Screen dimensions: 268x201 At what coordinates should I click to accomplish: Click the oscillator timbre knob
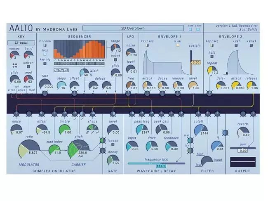coord(65,130)
